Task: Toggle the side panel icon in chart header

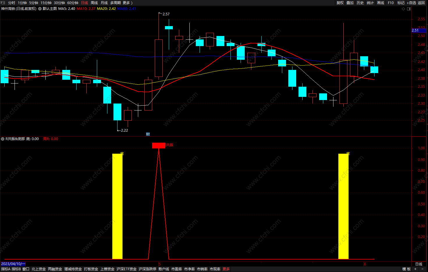Action: pos(409,9)
